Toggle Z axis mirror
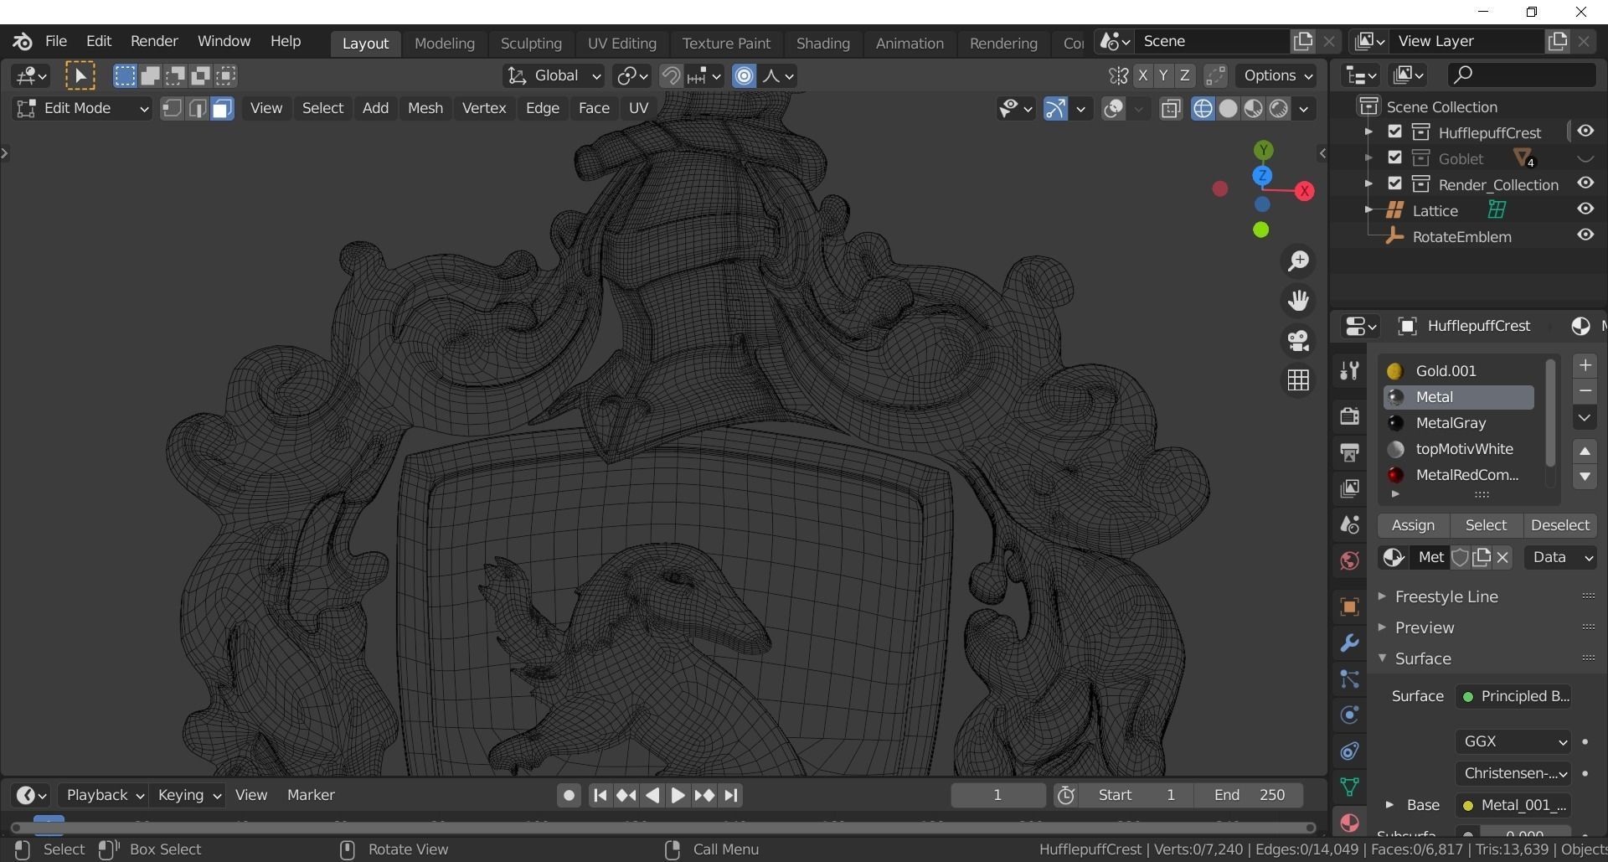 coord(1184,76)
